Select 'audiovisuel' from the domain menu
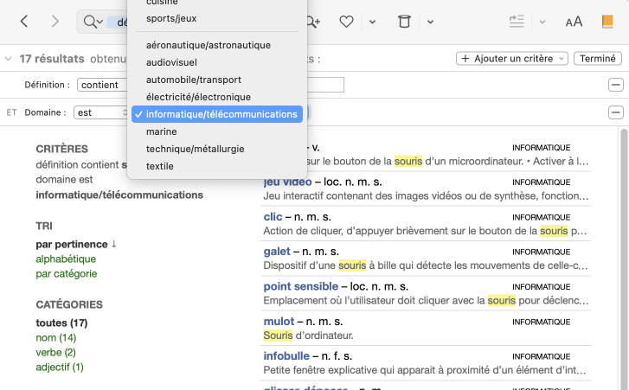The height and width of the screenshot is (390, 629). (x=171, y=62)
